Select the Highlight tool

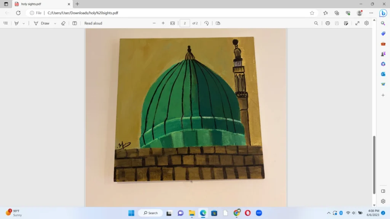pyautogui.click(x=16, y=23)
